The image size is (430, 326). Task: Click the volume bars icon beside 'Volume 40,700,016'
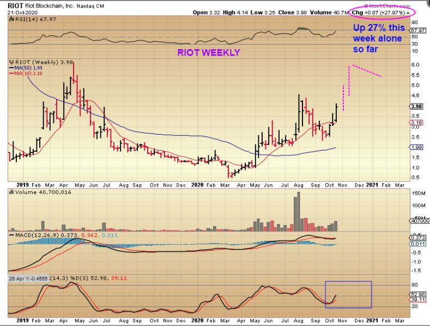point(11,192)
